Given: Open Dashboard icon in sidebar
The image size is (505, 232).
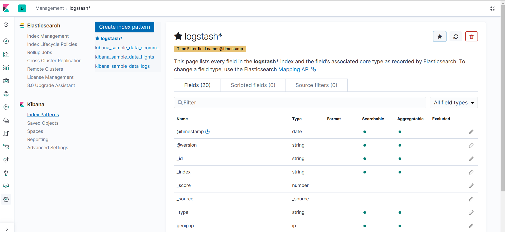Looking at the screenshot, I should pyautogui.click(x=6, y=67).
